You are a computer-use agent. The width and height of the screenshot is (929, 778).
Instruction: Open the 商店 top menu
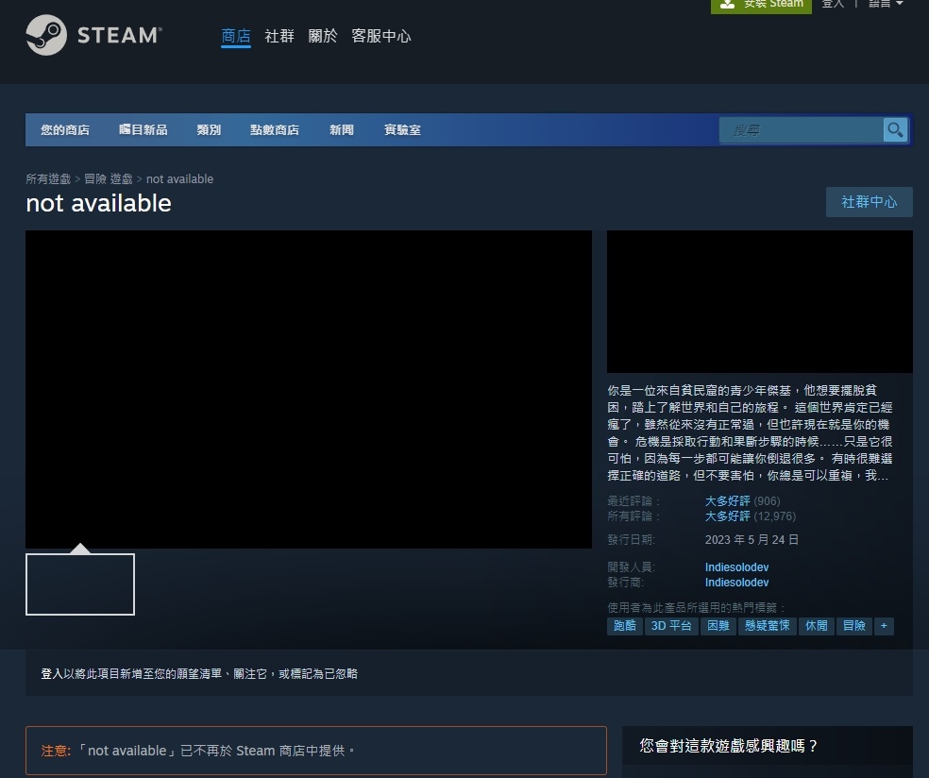pyautogui.click(x=236, y=36)
